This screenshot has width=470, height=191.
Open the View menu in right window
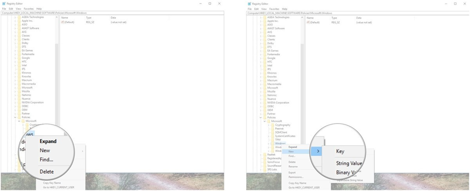(264, 9)
